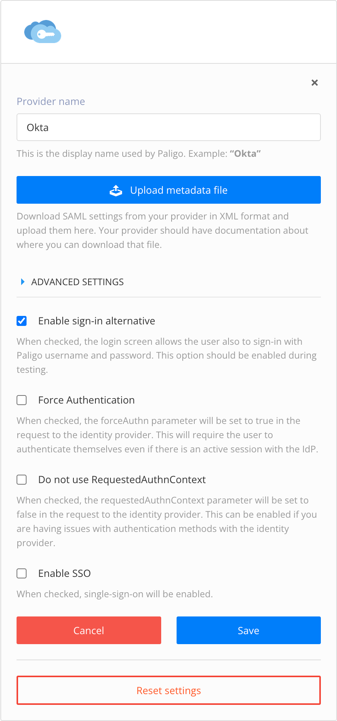Select the text Okta in the input
The width and height of the screenshot is (337, 721).
pyautogui.click(x=38, y=127)
